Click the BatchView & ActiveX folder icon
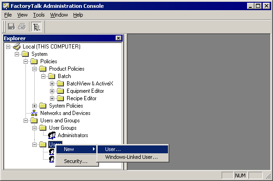Viewport: 273px width, 181px height. [61, 84]
